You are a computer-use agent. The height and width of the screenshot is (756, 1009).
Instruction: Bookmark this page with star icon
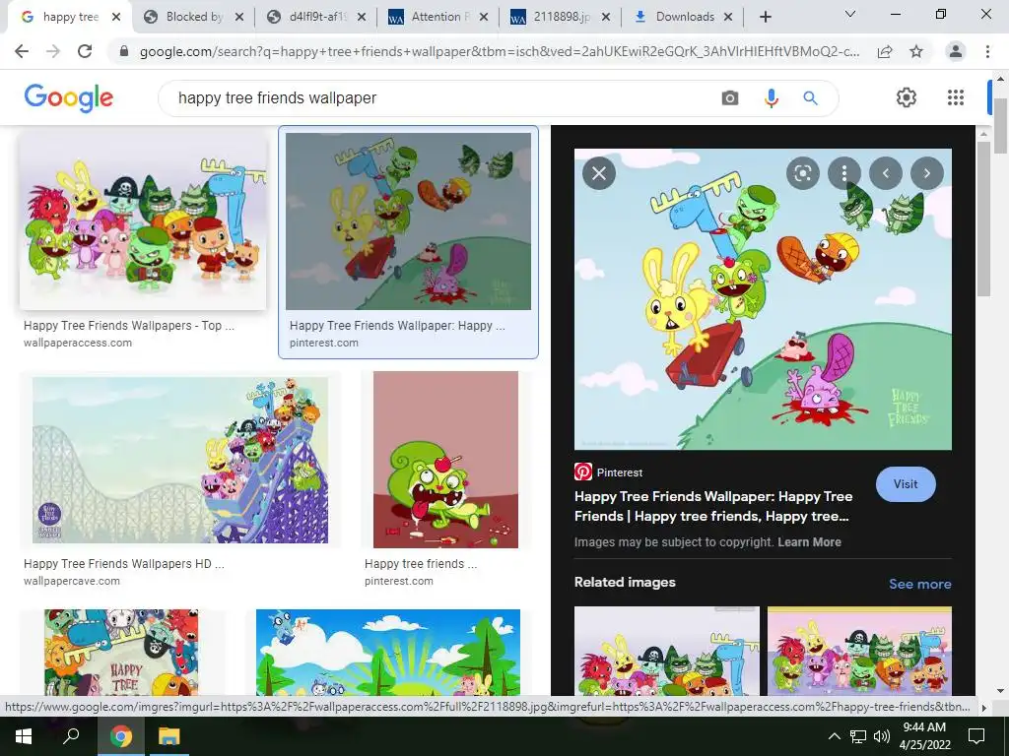click(x=916, y=51)
